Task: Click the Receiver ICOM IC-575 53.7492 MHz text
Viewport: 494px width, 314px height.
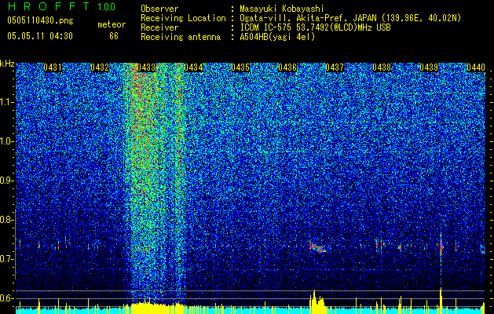Action: coord(315,27)
